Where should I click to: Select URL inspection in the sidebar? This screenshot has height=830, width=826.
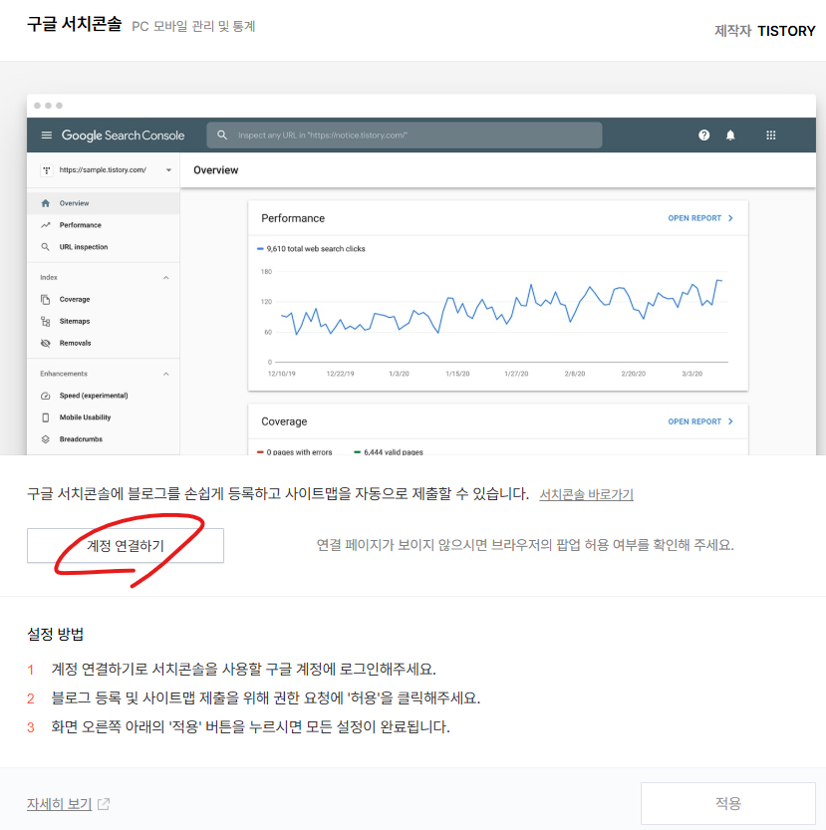104,247
